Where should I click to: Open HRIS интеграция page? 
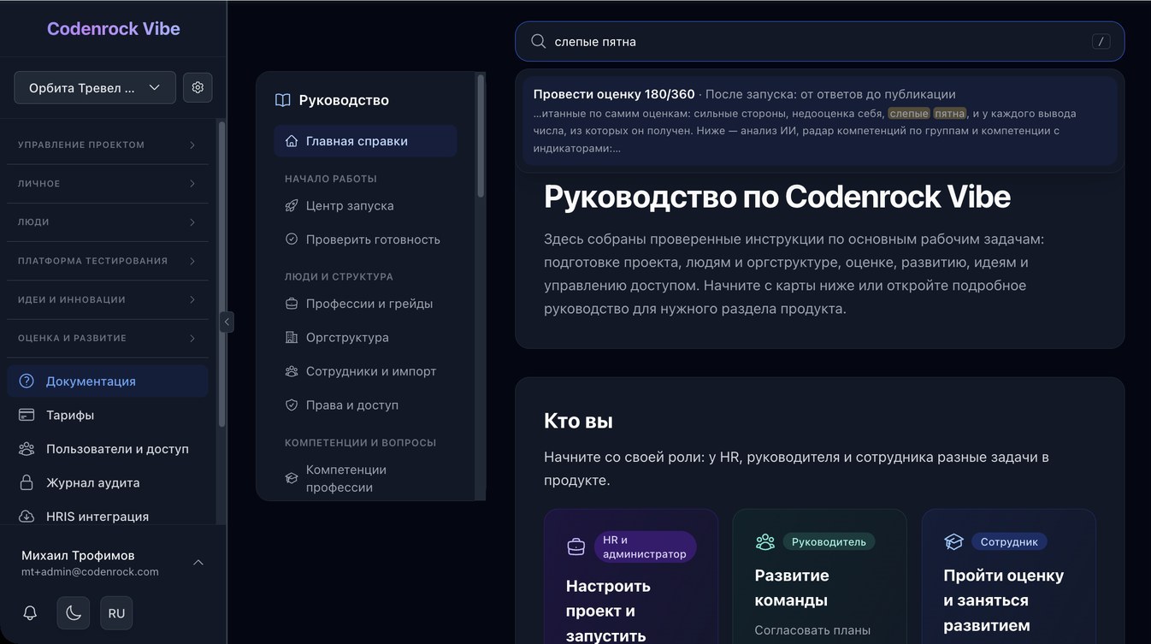(x=108, y=517)
